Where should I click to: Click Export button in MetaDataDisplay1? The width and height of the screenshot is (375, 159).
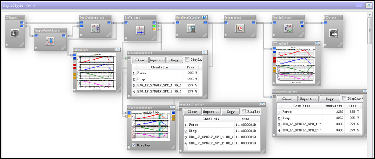[x=157, y=60]
